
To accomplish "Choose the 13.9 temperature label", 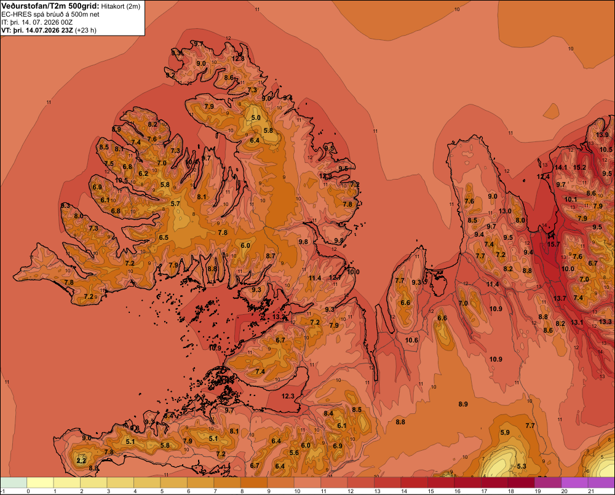I will click(x=603, y=135).
